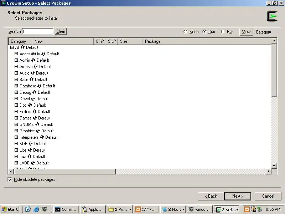285x214 pixels.
Task: Cycle install state icon for Games
Action: [x=35, y=118]
